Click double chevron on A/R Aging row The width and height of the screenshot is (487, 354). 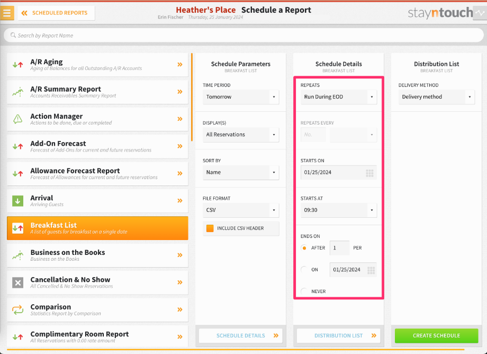pyautogui.click(x=180, y=65)
